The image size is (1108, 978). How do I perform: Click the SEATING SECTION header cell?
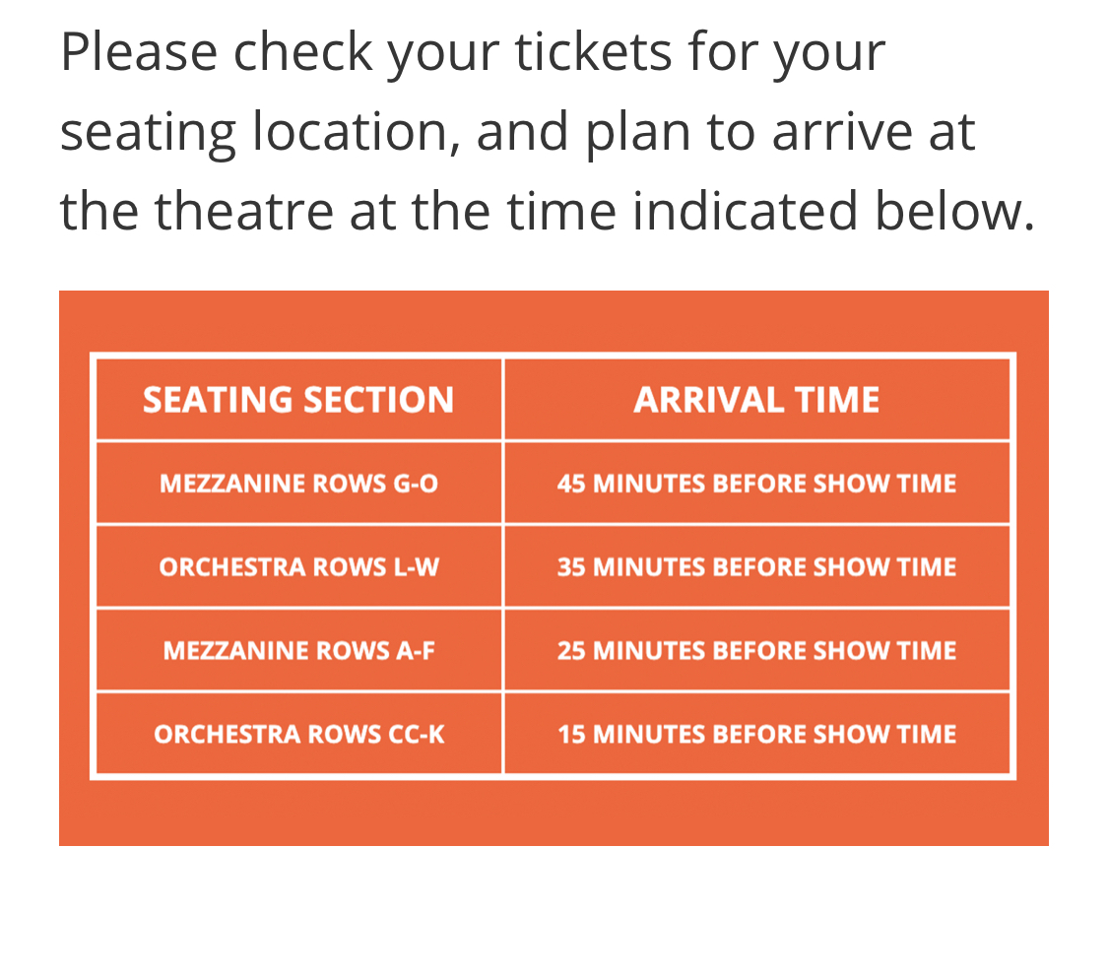point(298,400)
